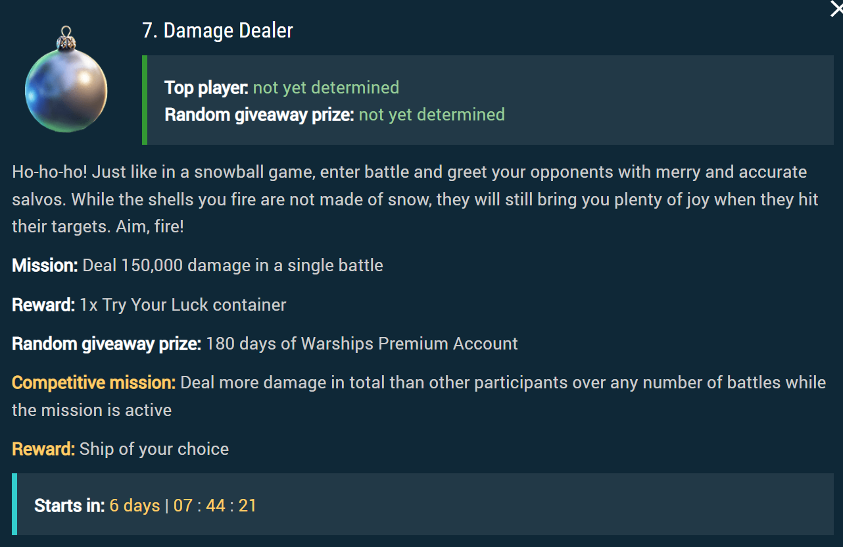843x547 pixels.
Task: Click the top player 'not yet determined' status
Action: (x=326, y=88)
